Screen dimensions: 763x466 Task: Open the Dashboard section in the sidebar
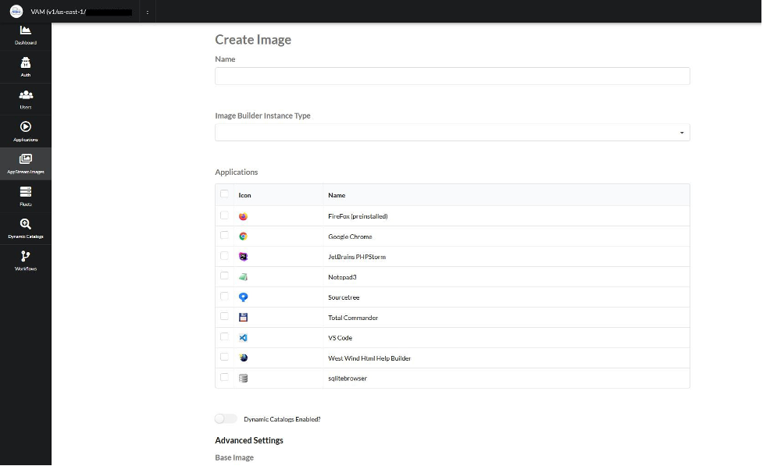pos(26,35)
